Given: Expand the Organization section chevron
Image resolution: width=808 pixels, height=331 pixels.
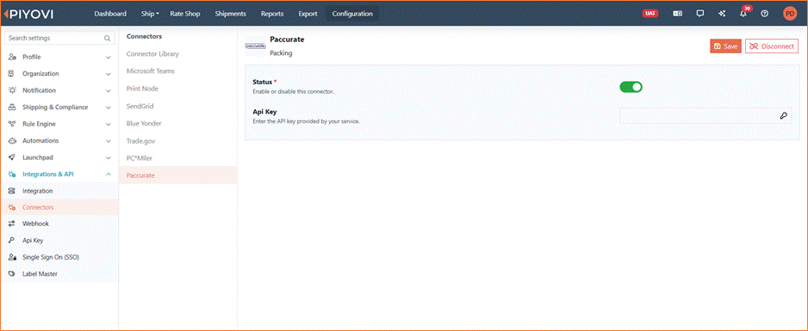Looking at the screenshot, I should (109, 74).
